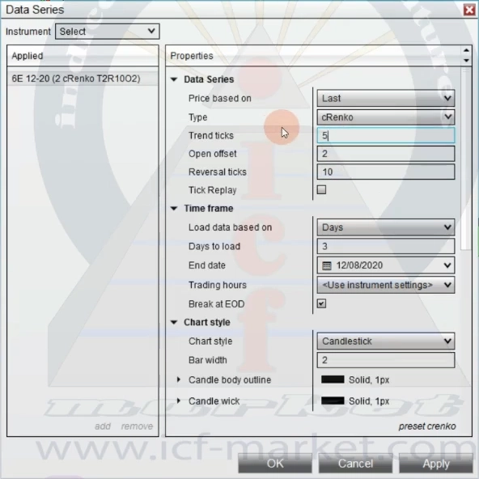Screen dimensions: 479x479
Task: Collapse the Time frame section
Action: coord(174,209)
